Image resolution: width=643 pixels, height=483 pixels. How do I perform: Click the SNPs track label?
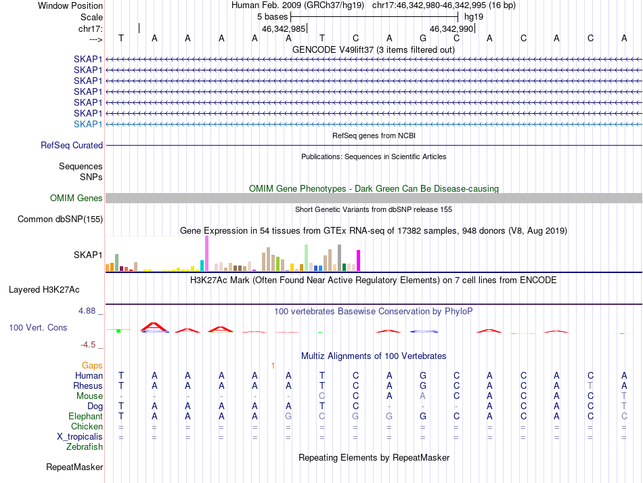(x=91, y=177)
